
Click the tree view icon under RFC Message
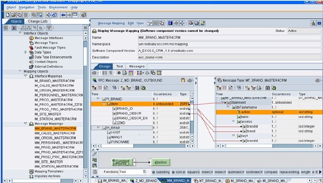[94, 88]
